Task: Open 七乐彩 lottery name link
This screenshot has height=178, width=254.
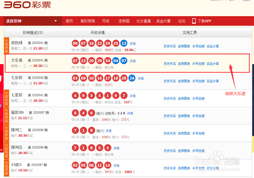Action: [17, 78]
